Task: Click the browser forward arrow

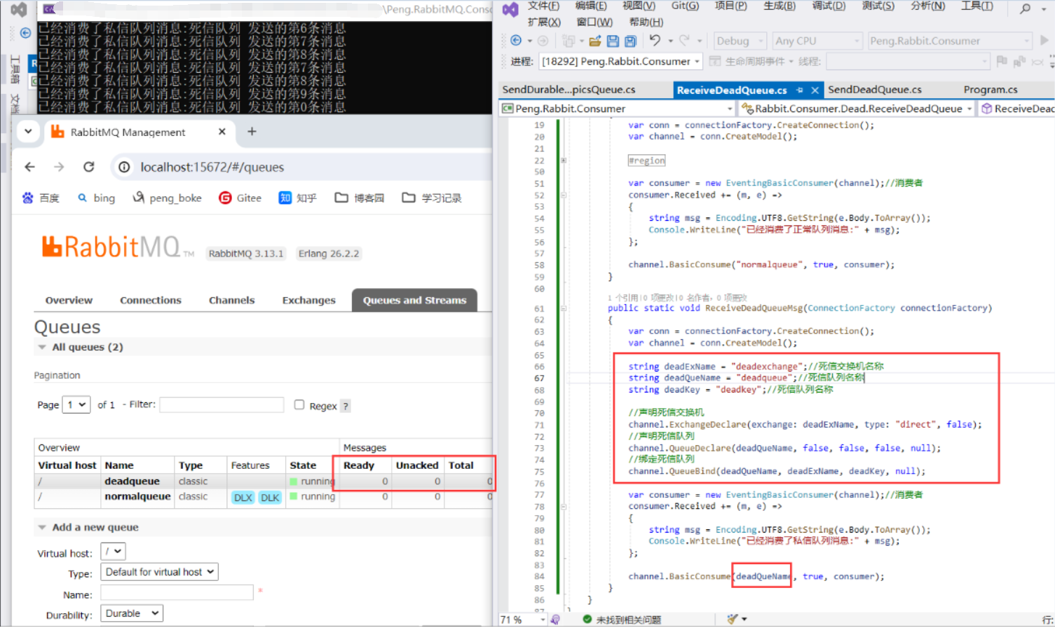Action: click(59, 167)
